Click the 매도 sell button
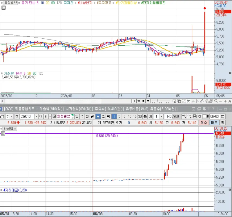 [214, 122]
